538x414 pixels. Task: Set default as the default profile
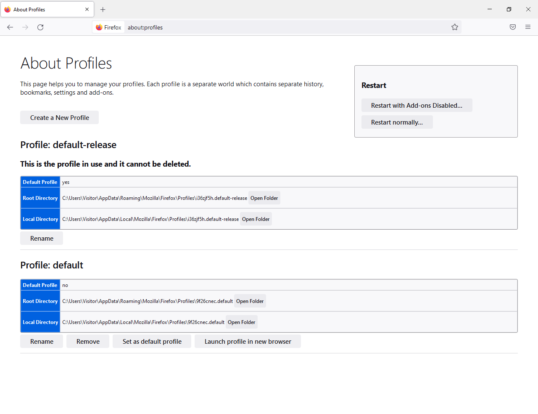[152, 342]
